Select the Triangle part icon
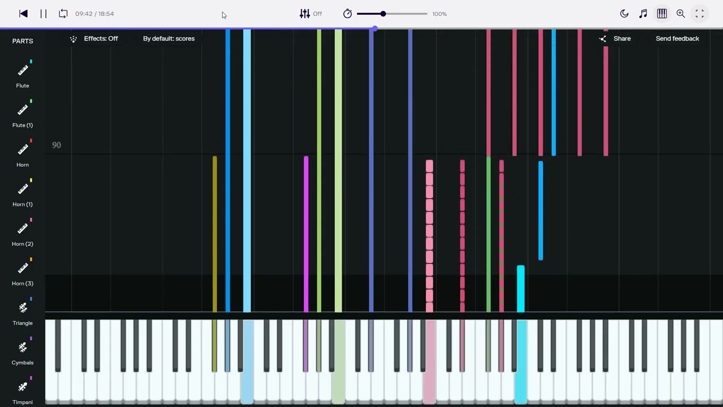 pos(23,308)
